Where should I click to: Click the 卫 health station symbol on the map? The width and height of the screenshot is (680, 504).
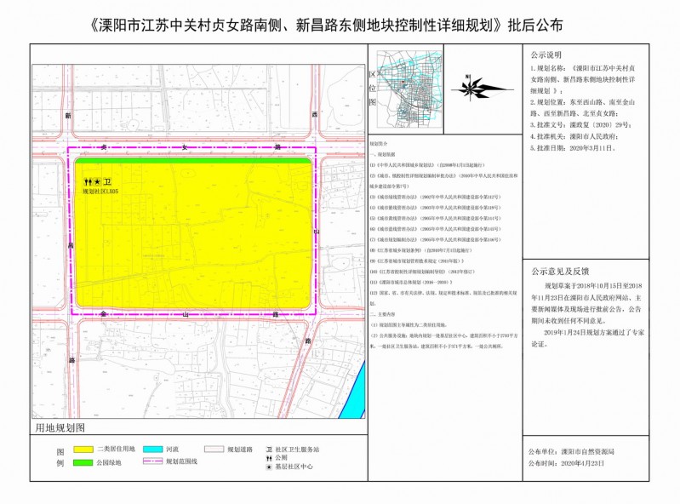[x=107, y=182]
